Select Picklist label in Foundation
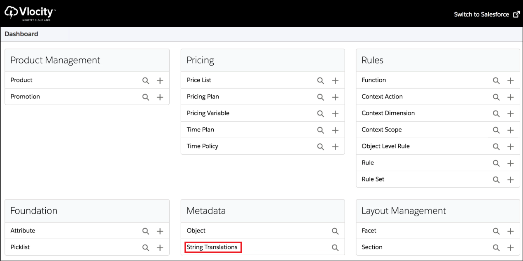 point(20,247)
